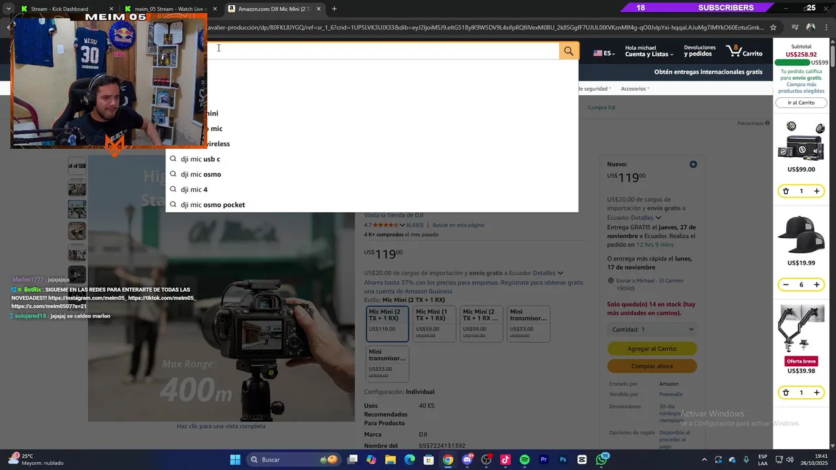Open Microsoft Edge from the taskbar
The image size is (836, 470).
coord(410,460)
